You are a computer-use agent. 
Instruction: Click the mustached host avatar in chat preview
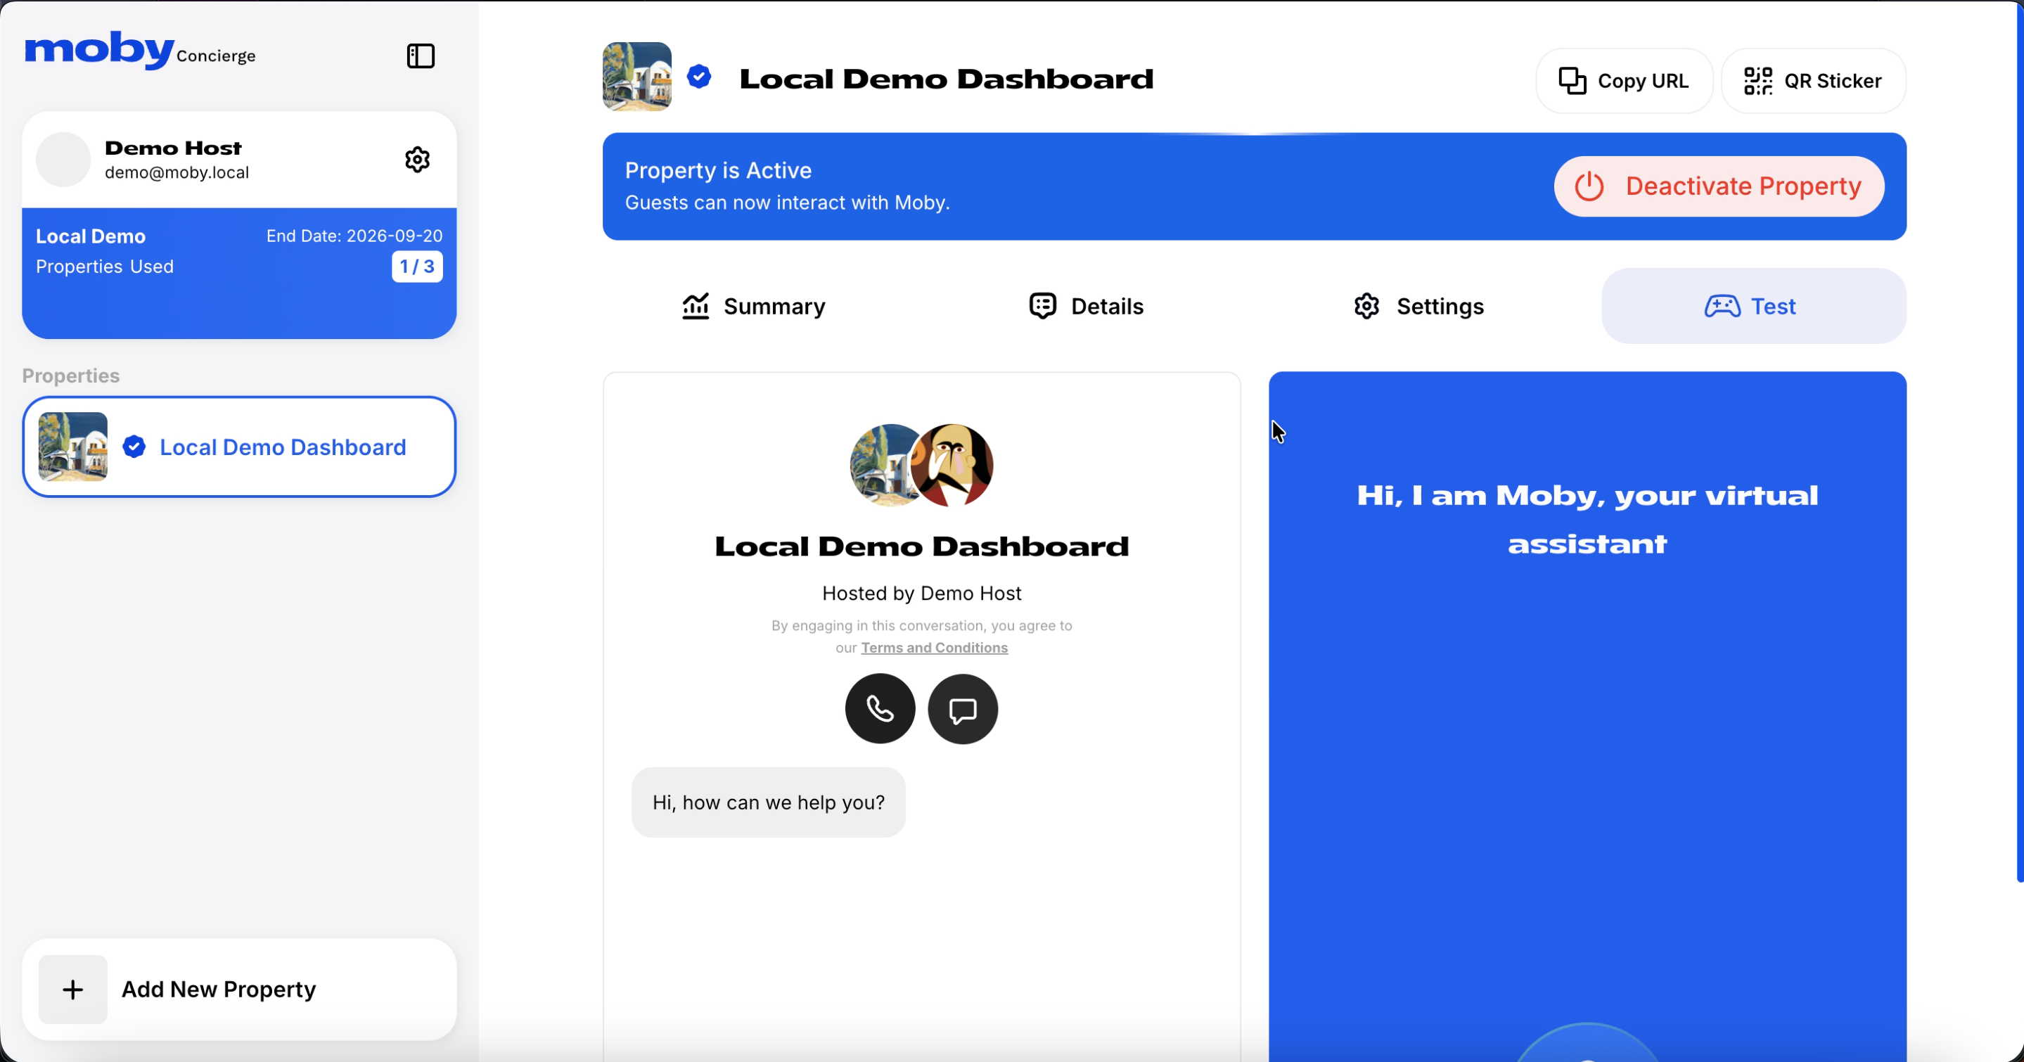(952, 465)
